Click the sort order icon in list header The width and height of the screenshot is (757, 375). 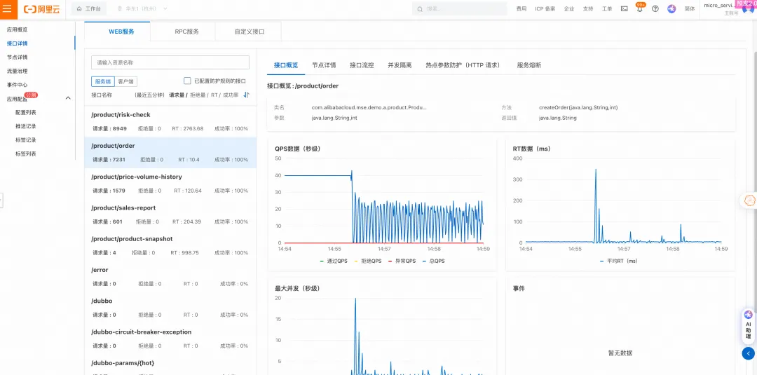[x=246, y=95]
